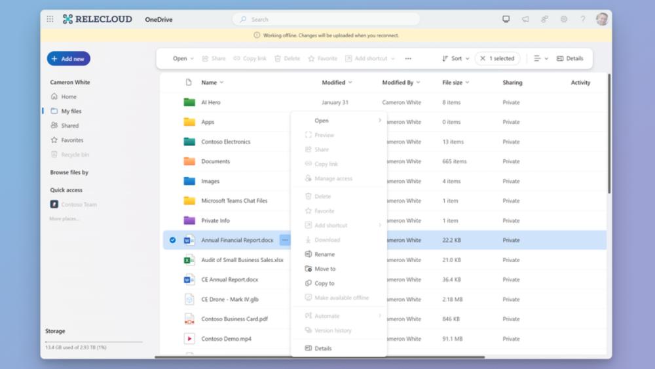Expand Add shortcut dropdown in toolbar
This screenshot has width=655, height=369.
393,58
